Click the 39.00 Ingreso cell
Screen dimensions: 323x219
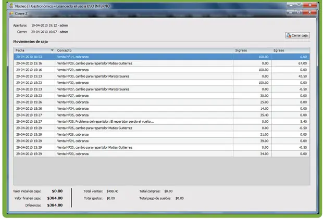tap(252, 141)
